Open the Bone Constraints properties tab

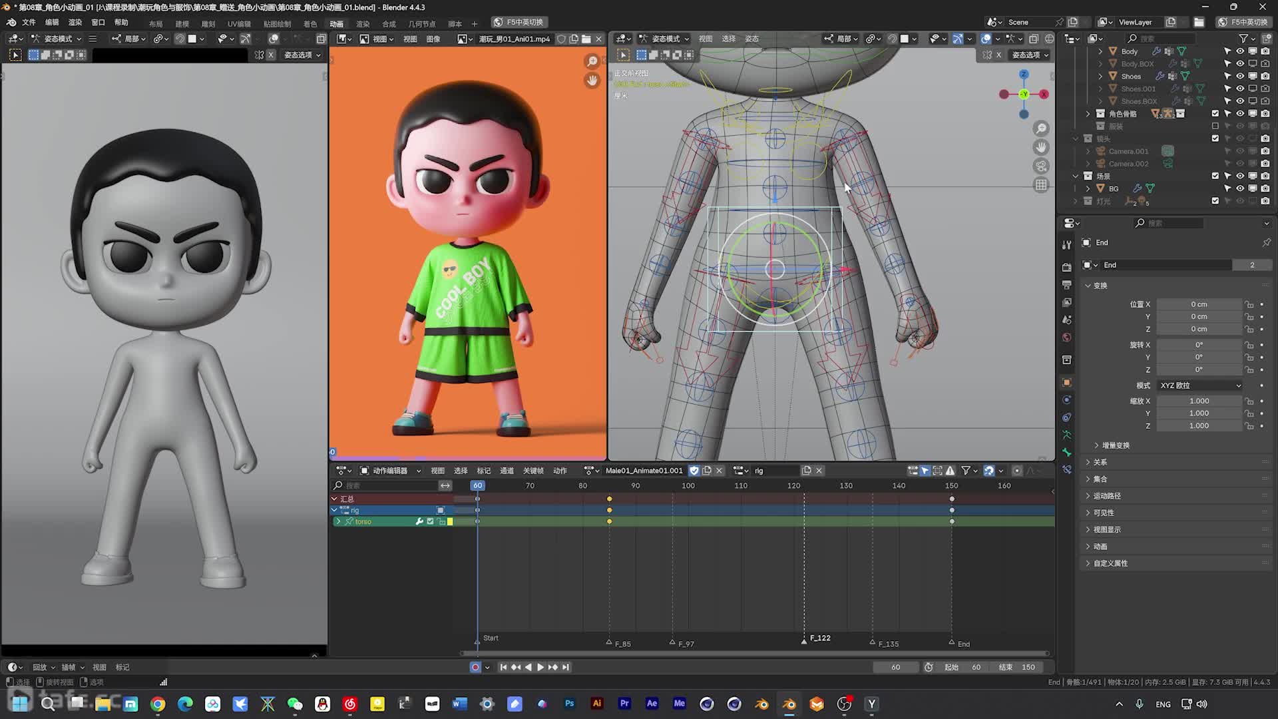coord(1067,469)
